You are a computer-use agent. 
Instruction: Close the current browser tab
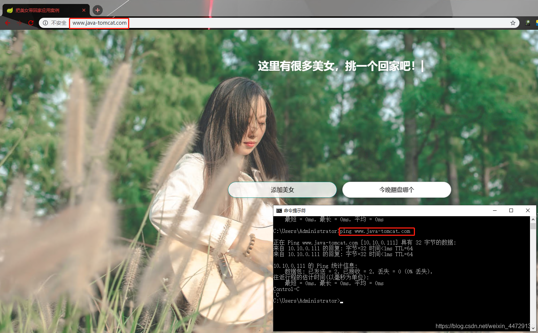pyautogui.click(x=84, y=10)
